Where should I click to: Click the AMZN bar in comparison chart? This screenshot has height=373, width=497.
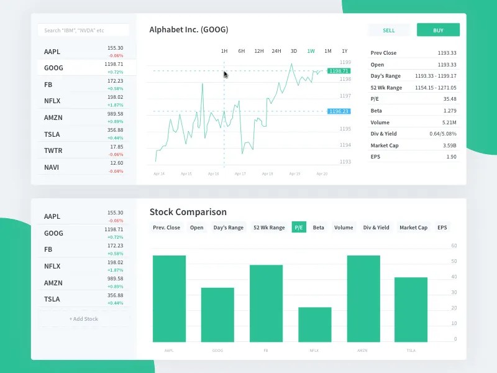tap(363, 299)
